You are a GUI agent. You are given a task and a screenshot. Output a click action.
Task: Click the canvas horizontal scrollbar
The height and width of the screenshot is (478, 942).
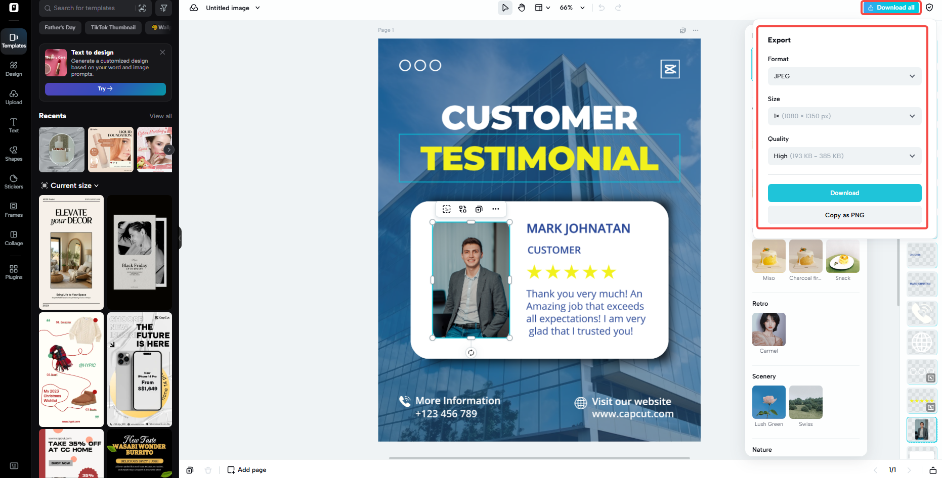(539, 458)
